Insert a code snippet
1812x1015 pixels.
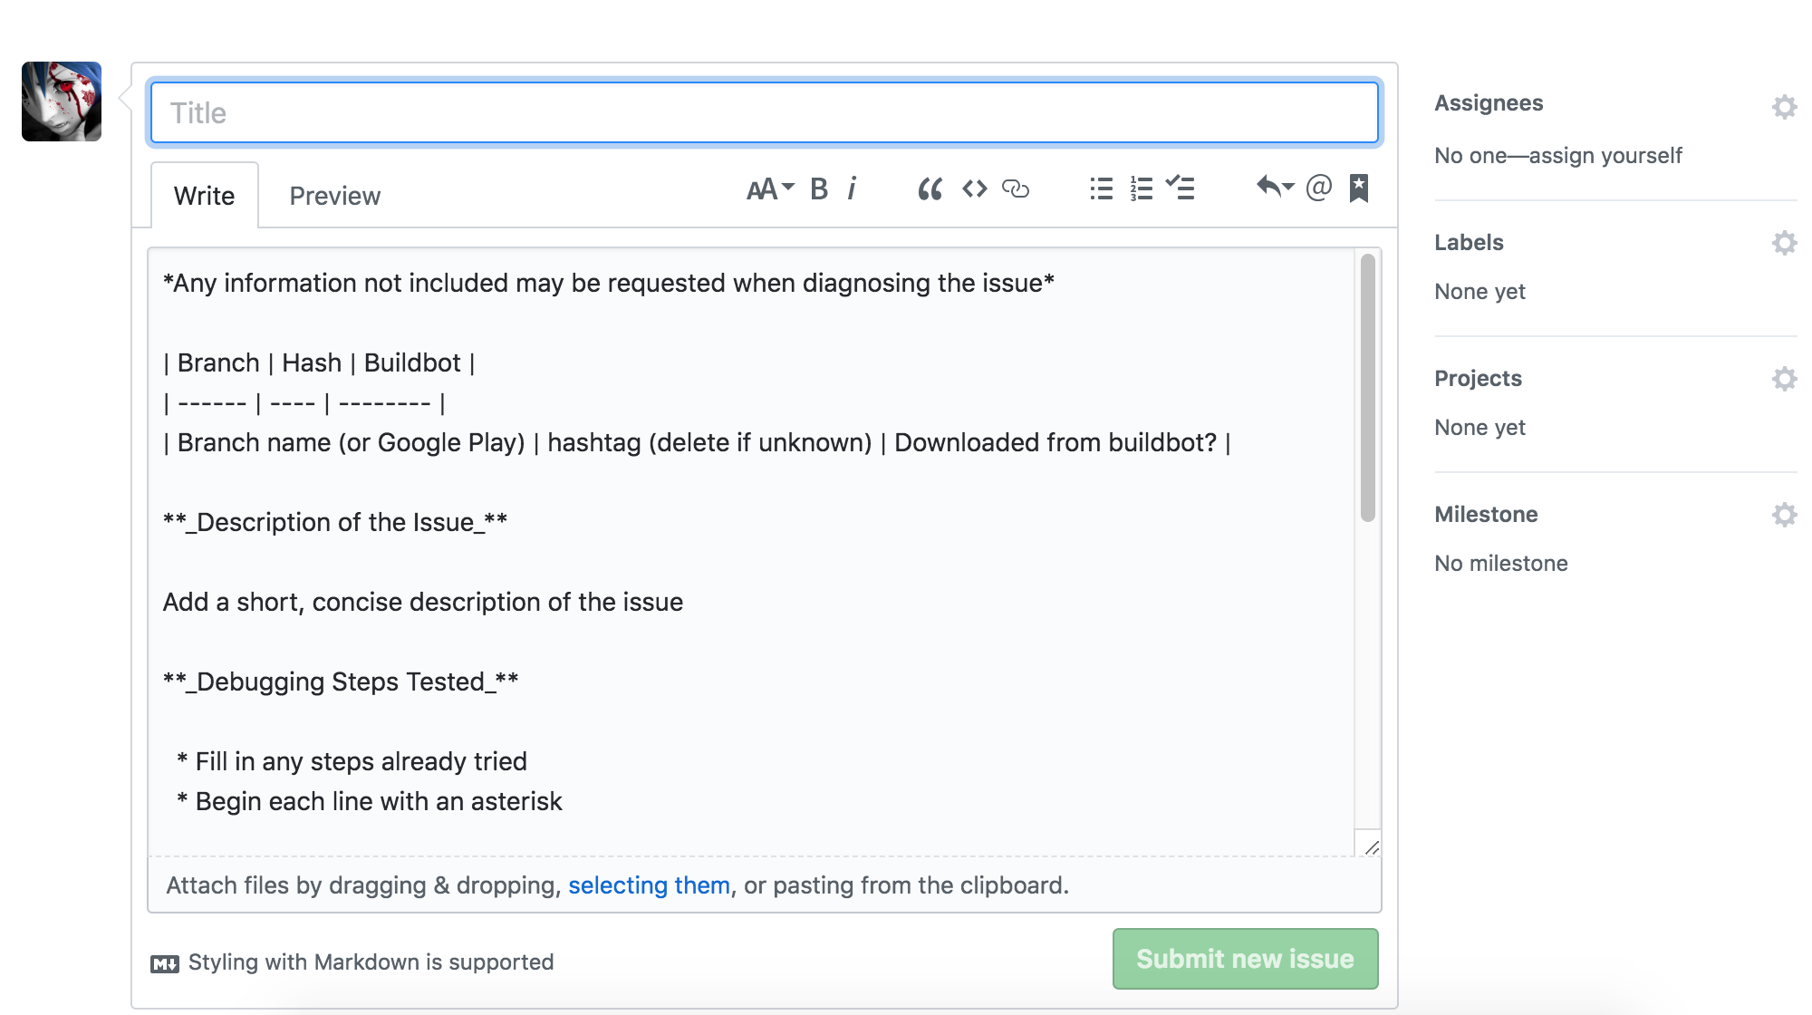coord(974,188)
